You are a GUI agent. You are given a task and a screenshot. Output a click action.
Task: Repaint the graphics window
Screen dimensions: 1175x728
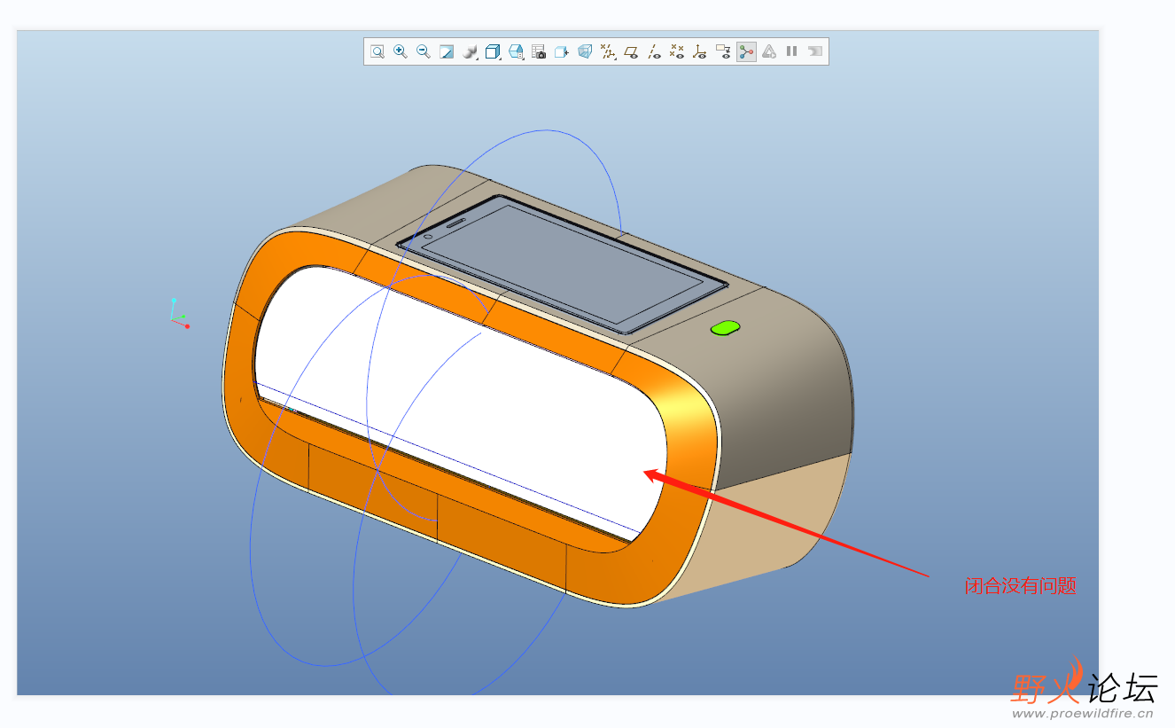tap(447, 51)
